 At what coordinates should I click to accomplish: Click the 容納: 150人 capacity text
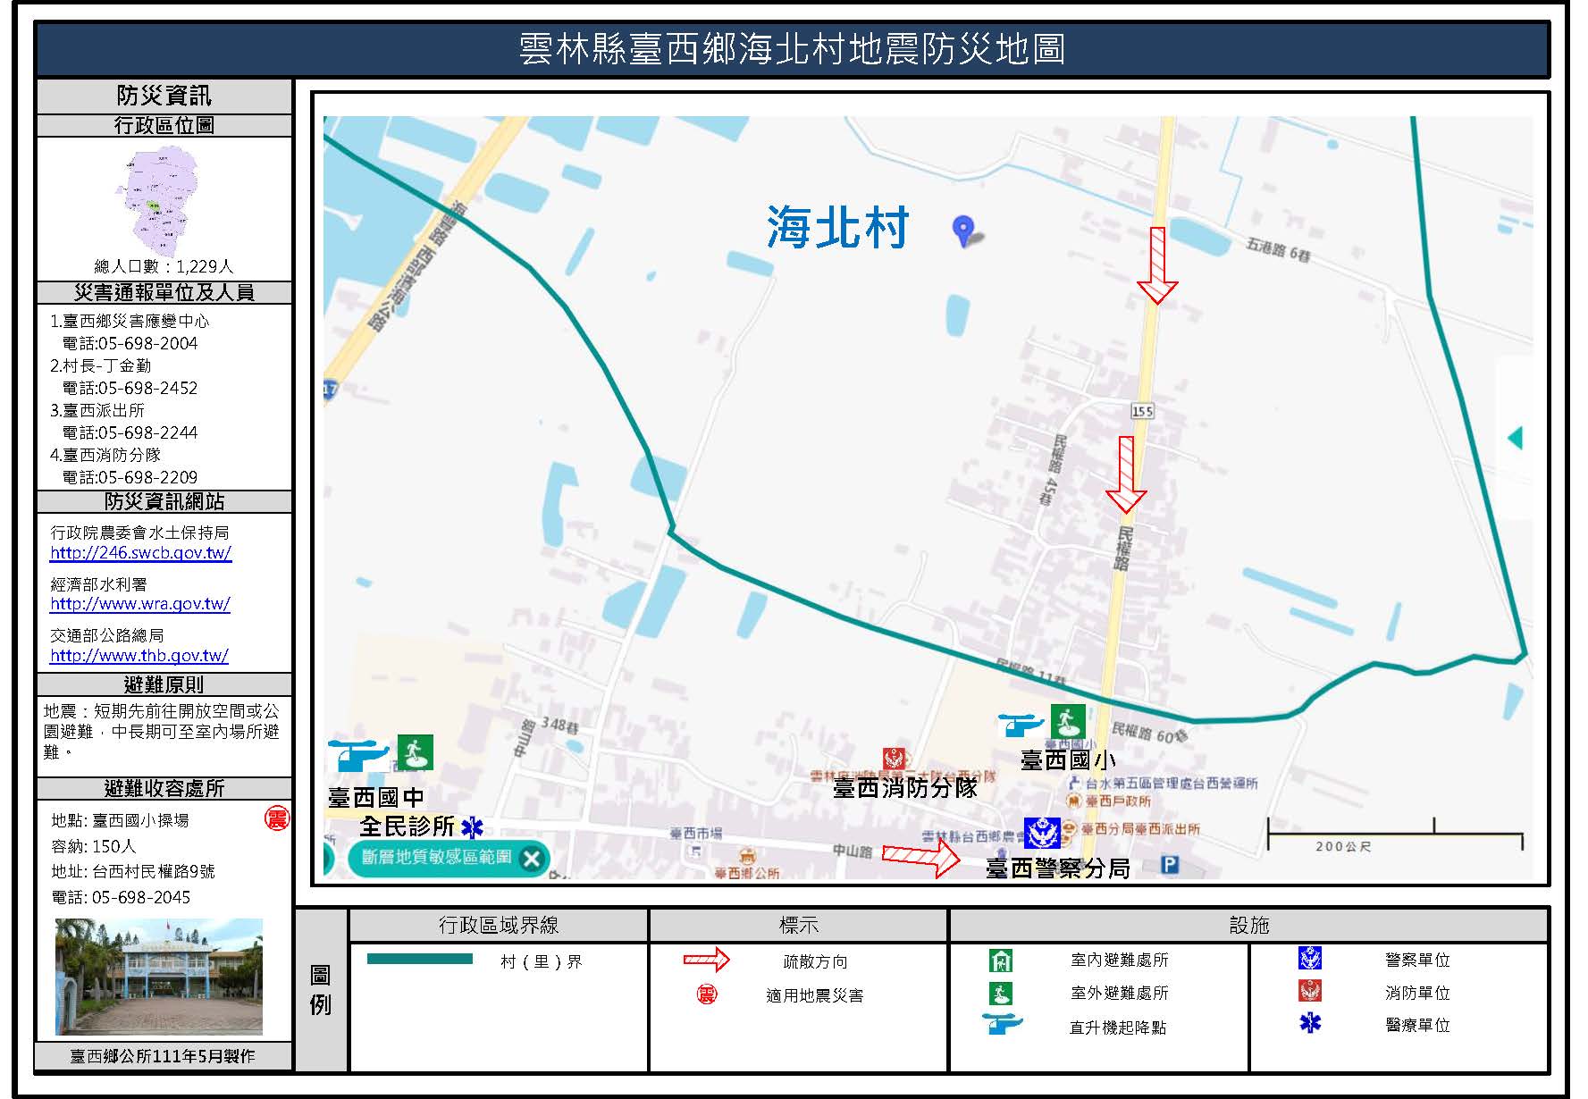click(x=94, y=845)
